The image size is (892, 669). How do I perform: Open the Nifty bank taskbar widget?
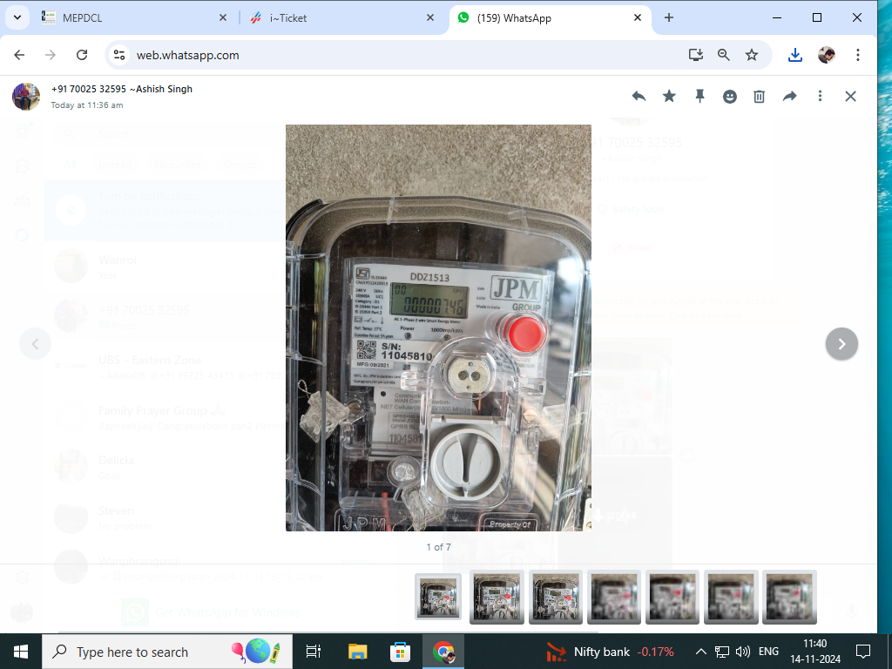click(x=610, y=652)
